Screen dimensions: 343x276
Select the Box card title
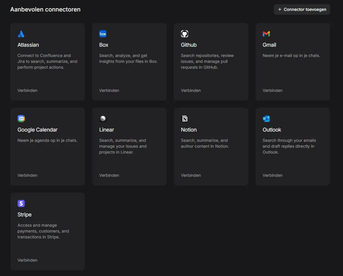pos(104,45)
